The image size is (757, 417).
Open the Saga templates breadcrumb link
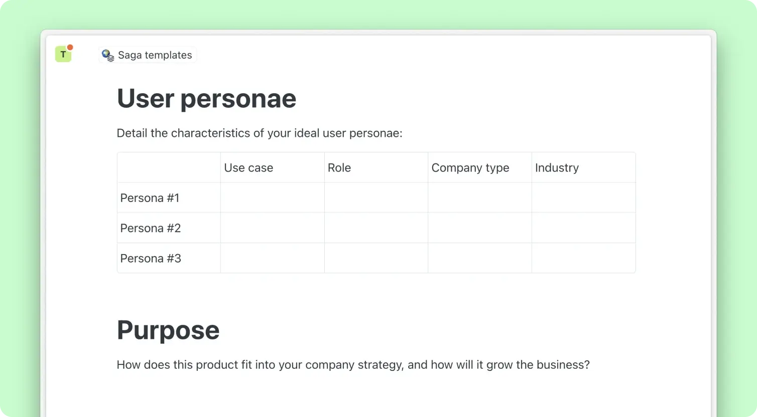[x=155, y=55]
